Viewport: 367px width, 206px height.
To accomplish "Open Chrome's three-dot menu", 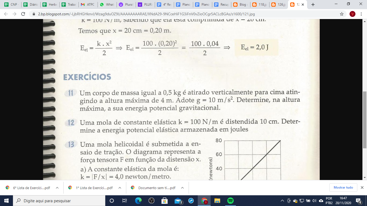I will pos(362,14).
